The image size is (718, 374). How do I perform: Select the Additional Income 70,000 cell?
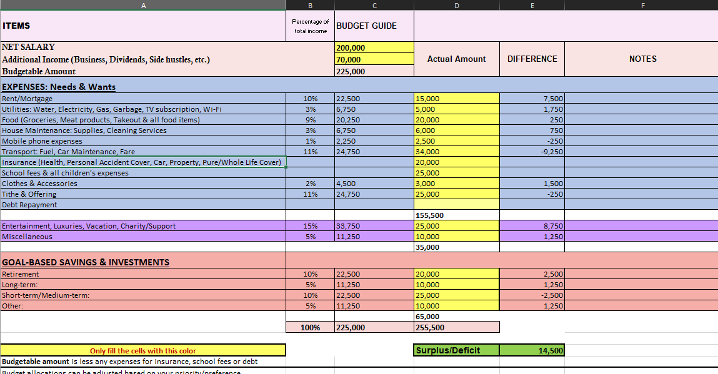[374, 59]
